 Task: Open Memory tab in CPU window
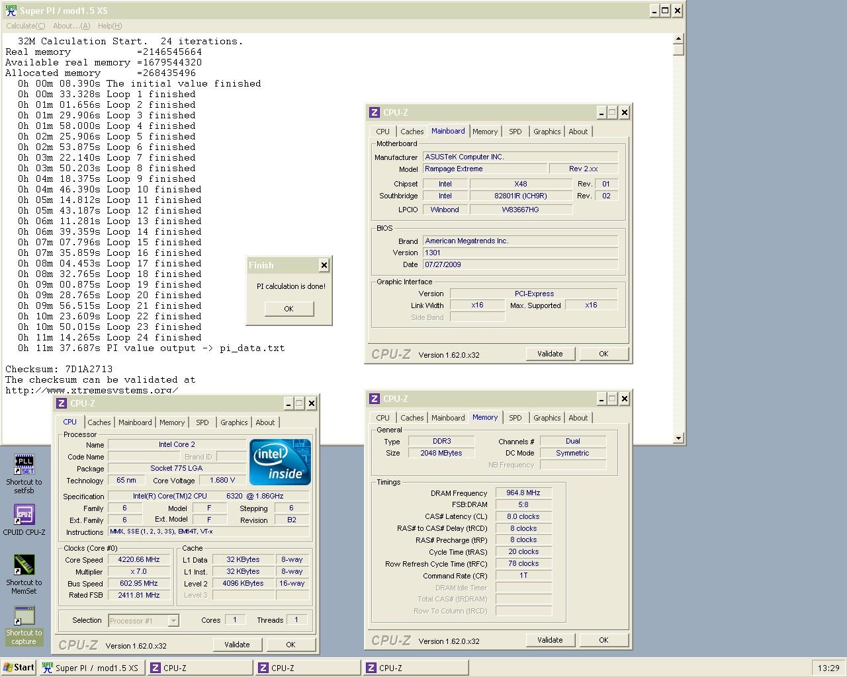click(172, 422)
